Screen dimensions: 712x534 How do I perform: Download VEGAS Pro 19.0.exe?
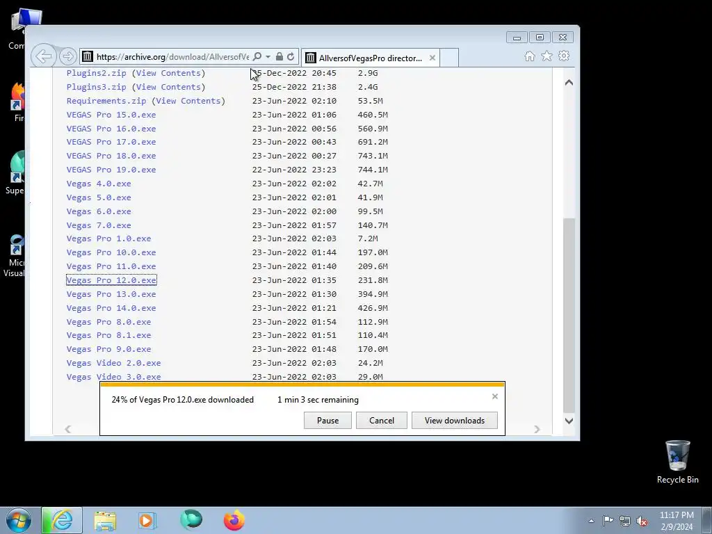point(111,170)
